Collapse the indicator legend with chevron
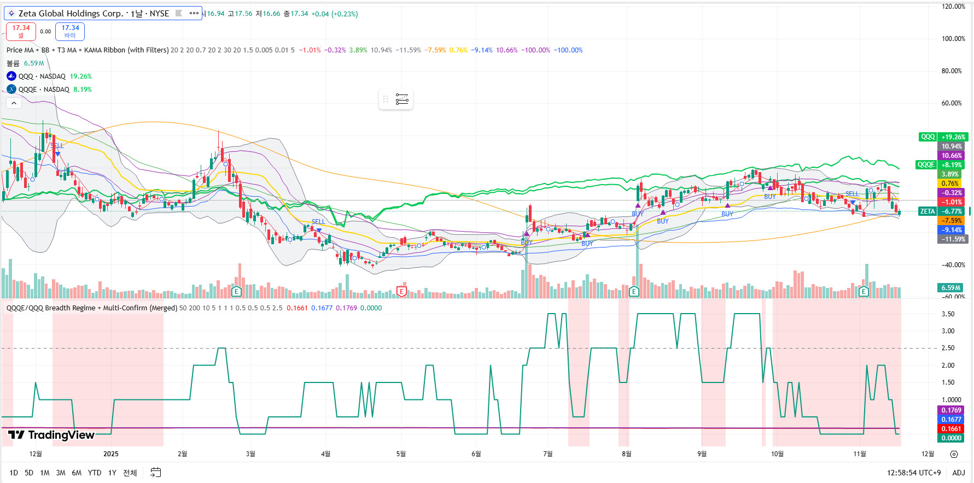The height and width of the screenshot is (483, 974). coord(14,103)
